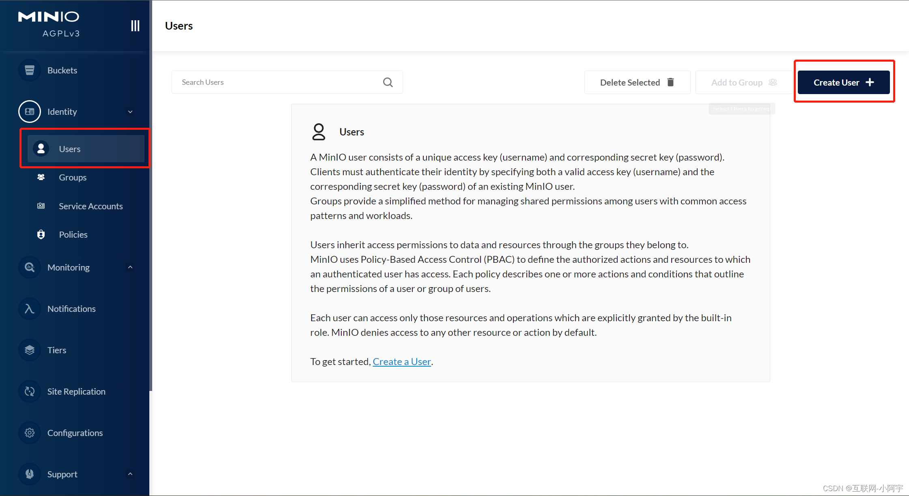Click the Configurations gear icon
The height and width of the screenshot is (496, 909).
click(x=30, y=433)
